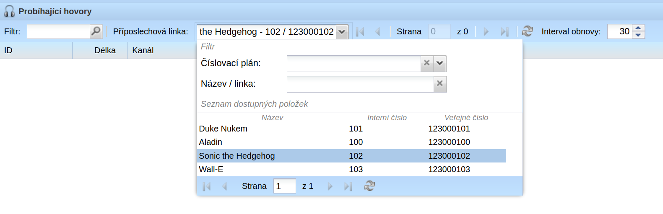Select Aladin from the list
This screenshot has height=214, width=663.
point(351,142)
